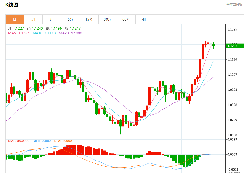This screenshot has width=247, height=173.
Task: Click the MA10: 1.1113 label
Action: 44,33
